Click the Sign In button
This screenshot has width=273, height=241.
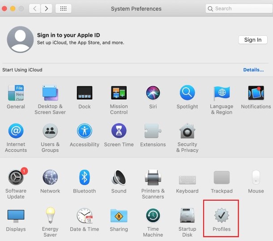[x=253, y=40]
